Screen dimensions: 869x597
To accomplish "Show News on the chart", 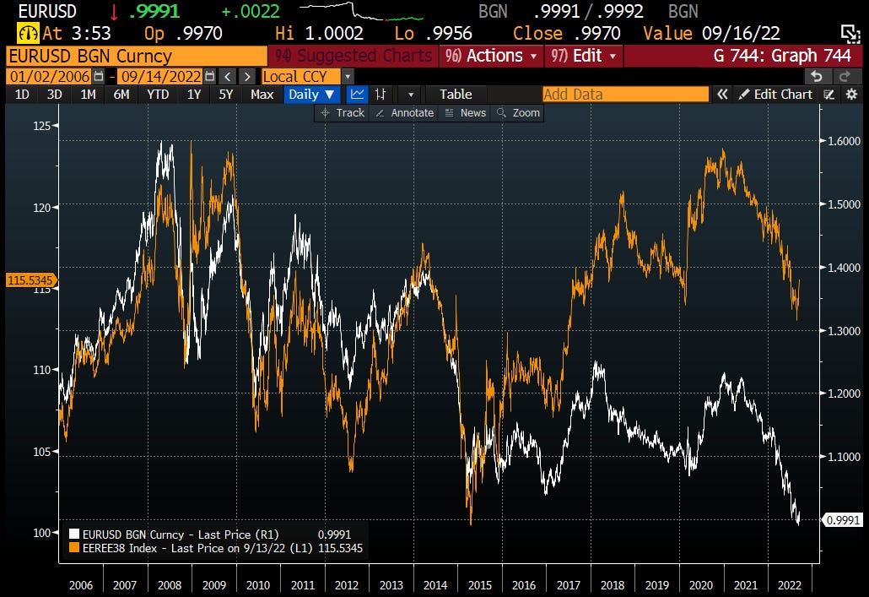I will (x=465, y=112).
